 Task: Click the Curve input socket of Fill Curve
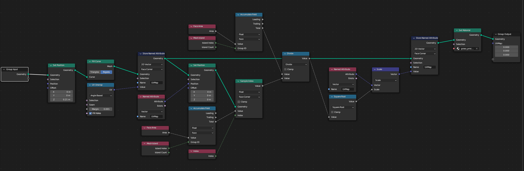[87, 77]
